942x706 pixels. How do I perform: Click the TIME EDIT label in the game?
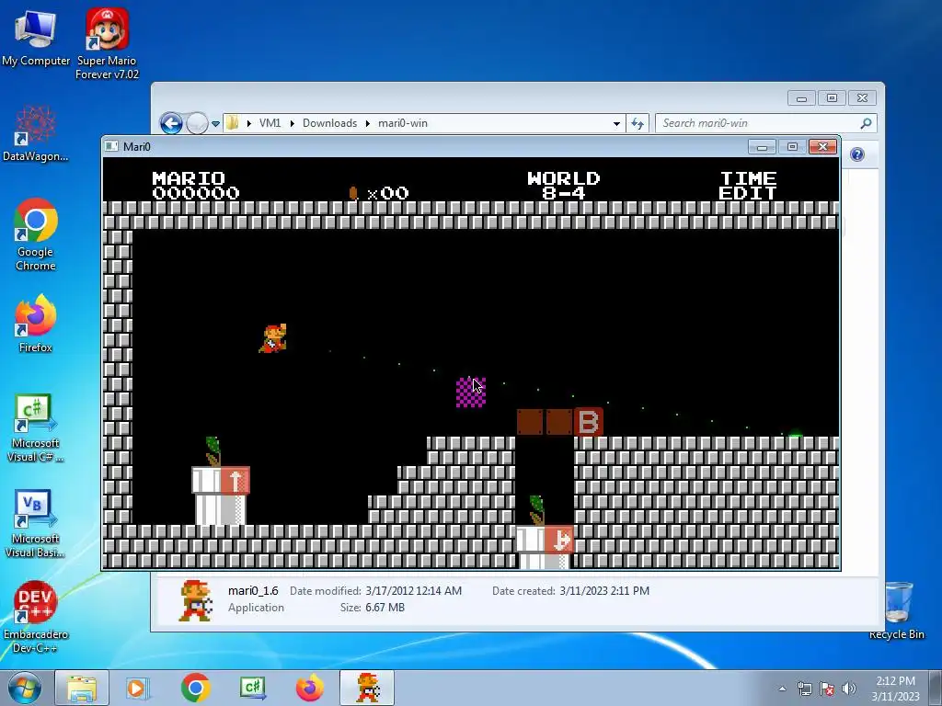(748, 186)
